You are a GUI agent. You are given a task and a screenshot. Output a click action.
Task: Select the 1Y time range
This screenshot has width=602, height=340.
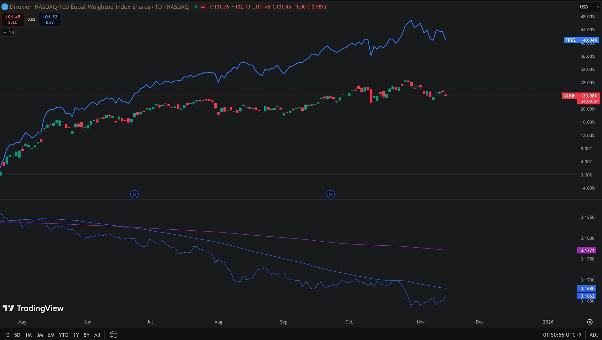coord(76,335)
